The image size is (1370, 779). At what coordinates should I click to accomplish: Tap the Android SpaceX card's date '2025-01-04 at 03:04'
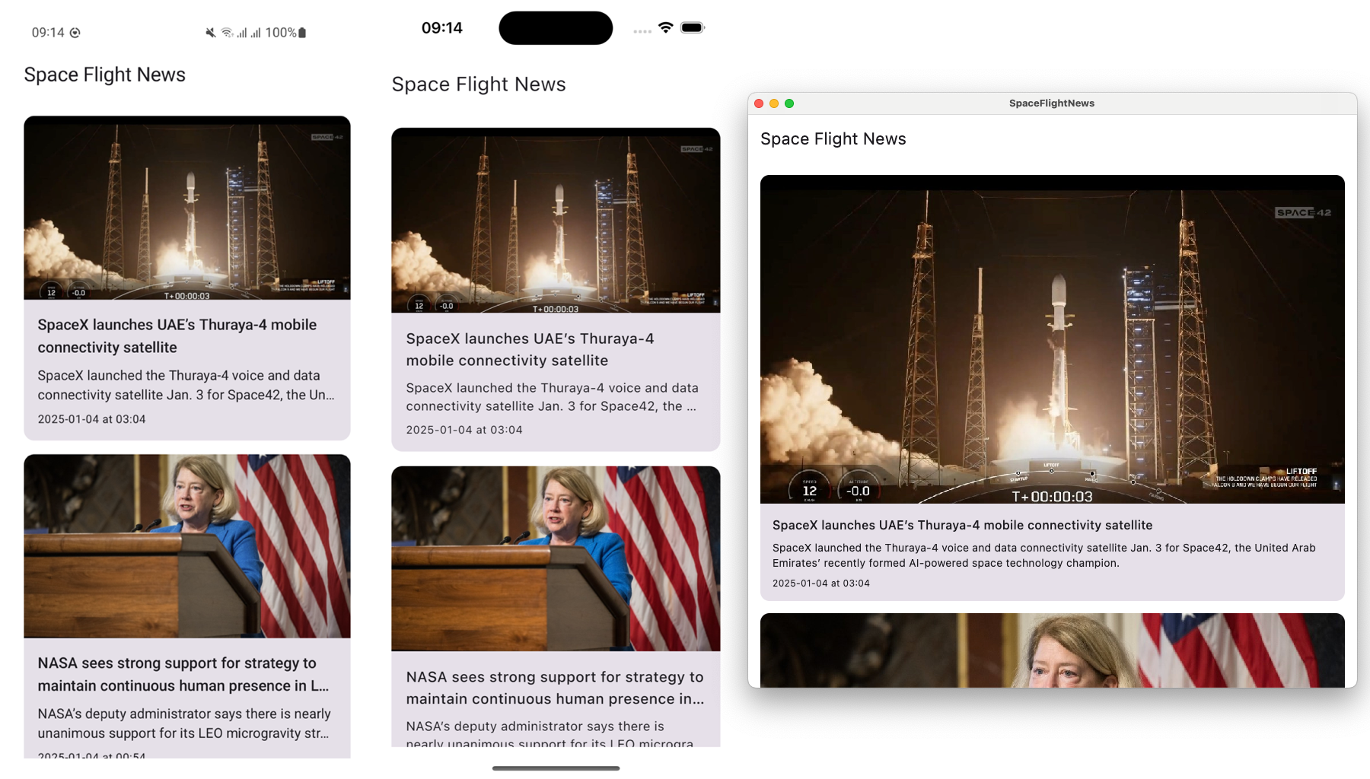[91, 419]
